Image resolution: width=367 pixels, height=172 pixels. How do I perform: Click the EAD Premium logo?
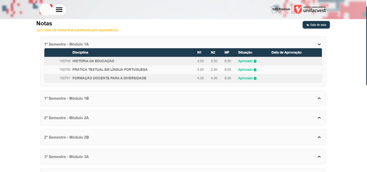pyautogui.click(x=281, y=9)
